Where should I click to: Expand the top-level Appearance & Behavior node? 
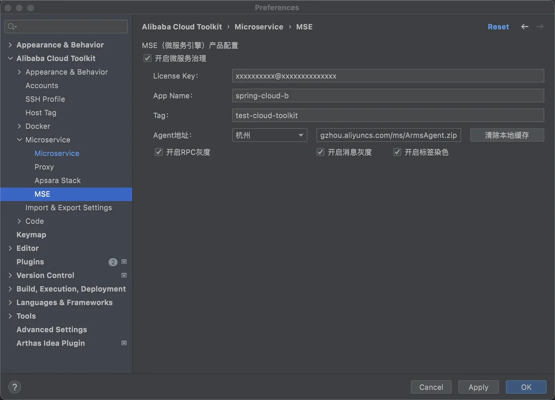10,45
